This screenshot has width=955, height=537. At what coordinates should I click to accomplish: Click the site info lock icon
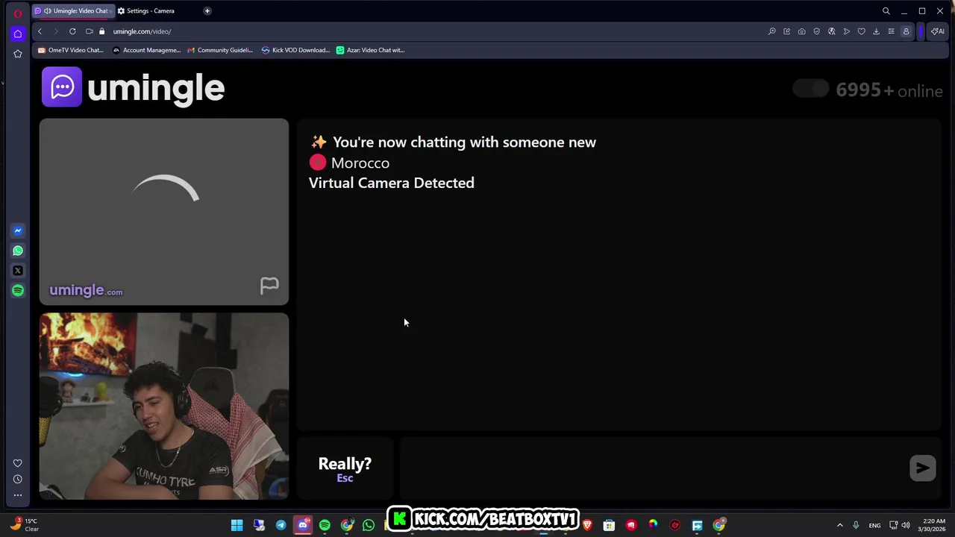coord(101,31)
